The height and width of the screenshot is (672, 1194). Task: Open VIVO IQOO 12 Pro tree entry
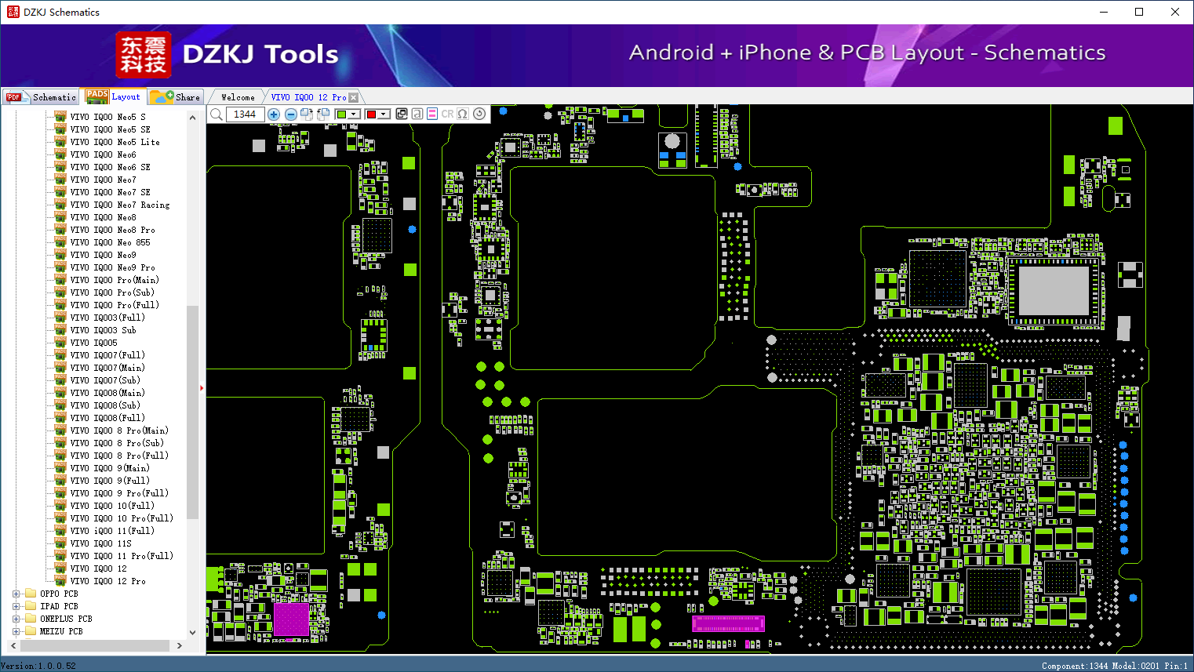pyautogui.click(x=107, y=581)
